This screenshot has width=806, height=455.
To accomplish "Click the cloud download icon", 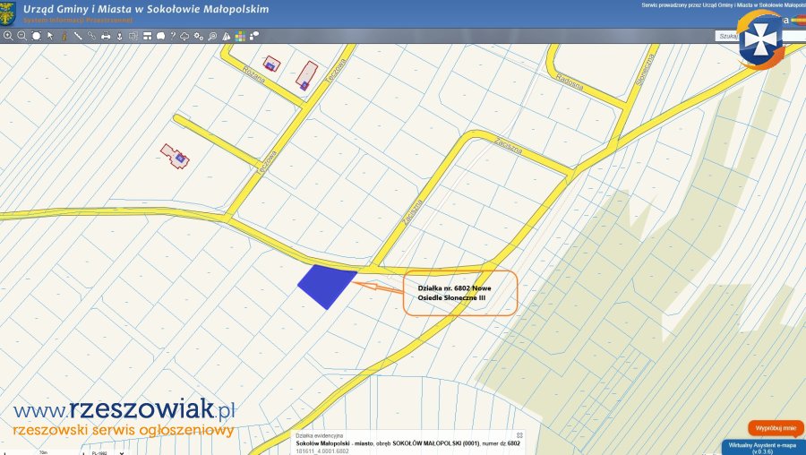I will click(x=184, y=36).
